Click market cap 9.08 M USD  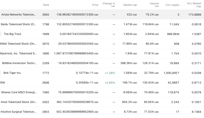tap(130, 92)
